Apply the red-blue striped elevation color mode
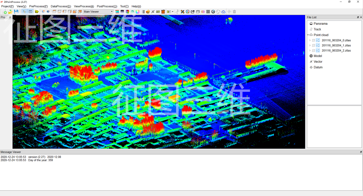363x196 pixels. [x=117, y=12]
